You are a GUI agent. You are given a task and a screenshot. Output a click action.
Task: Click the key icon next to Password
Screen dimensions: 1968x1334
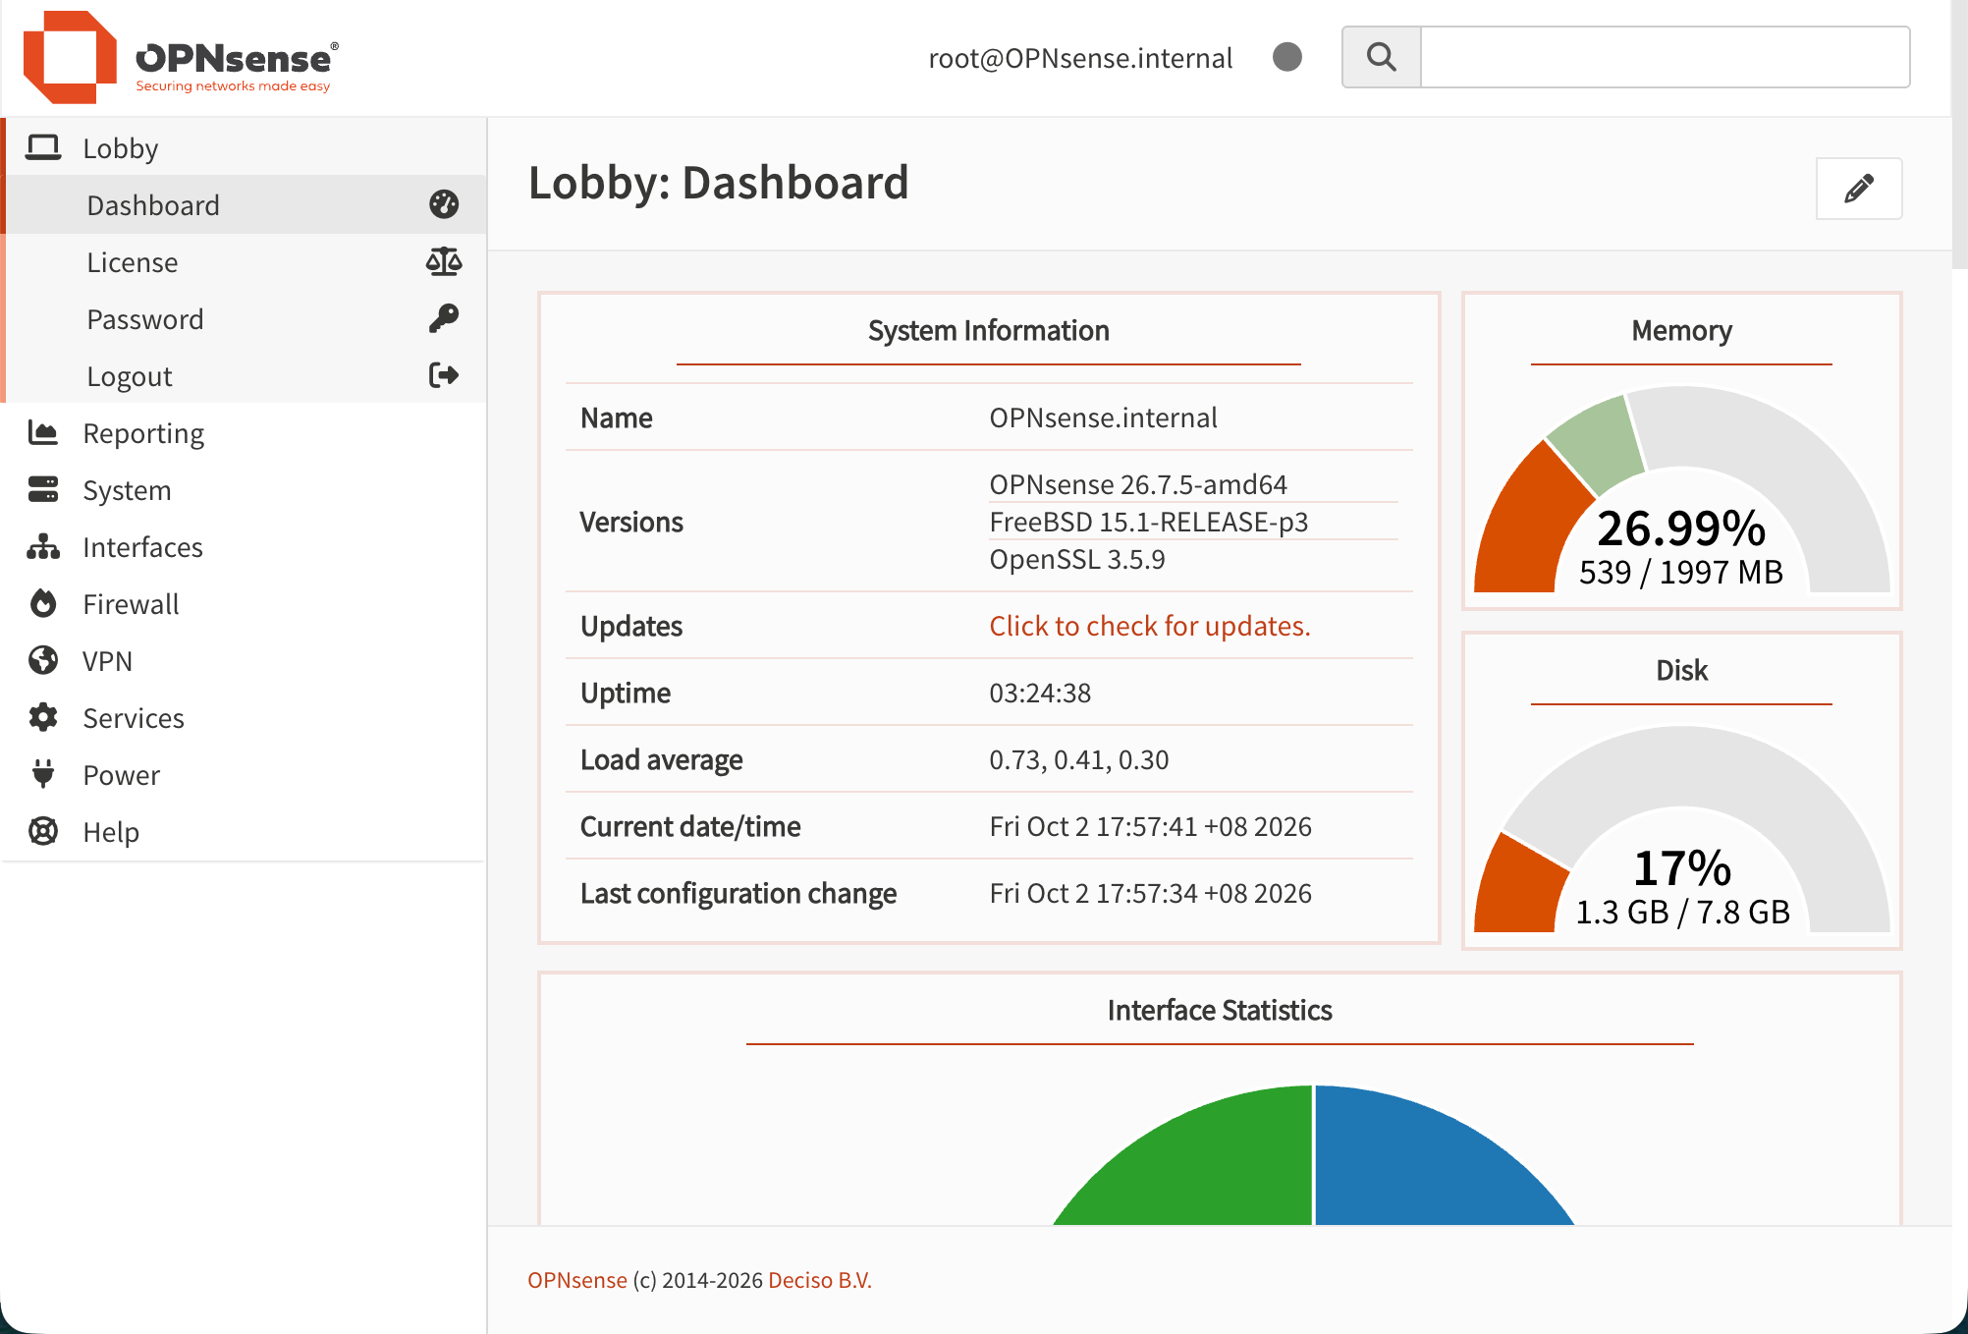[444, 318]
